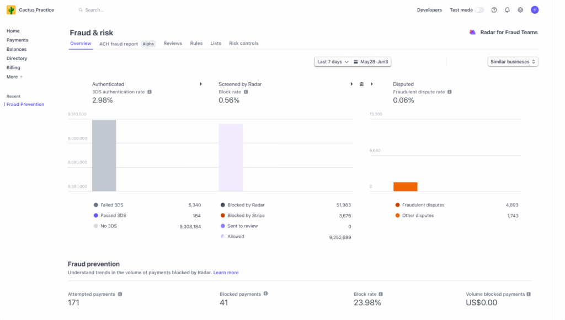Click the No 3DS value 9,308,184
565x320 pixels.
click(x=190, y=227)
